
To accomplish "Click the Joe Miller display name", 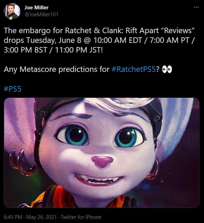I will click(36, 8).
